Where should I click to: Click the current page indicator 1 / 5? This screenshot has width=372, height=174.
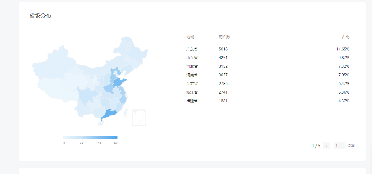click(x=316, y=146)
